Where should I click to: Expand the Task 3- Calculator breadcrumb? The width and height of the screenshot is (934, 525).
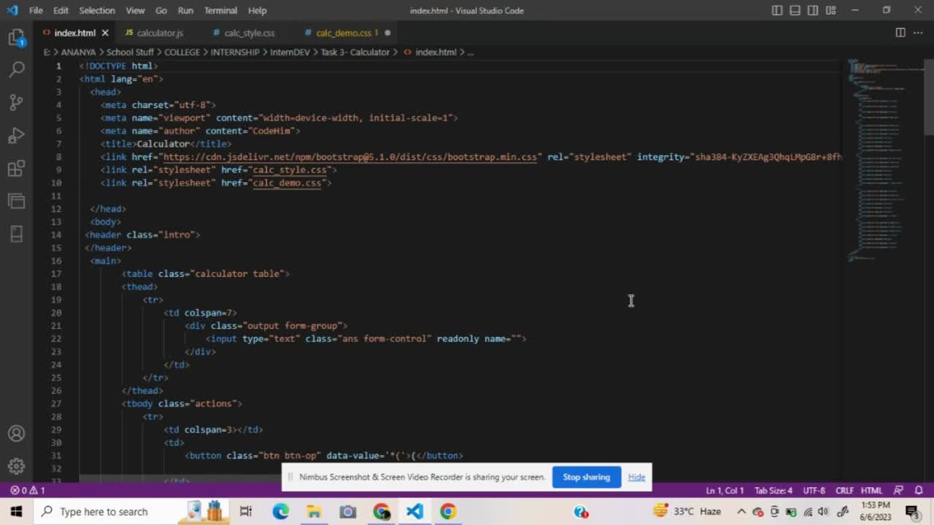[x=355, y=52]
